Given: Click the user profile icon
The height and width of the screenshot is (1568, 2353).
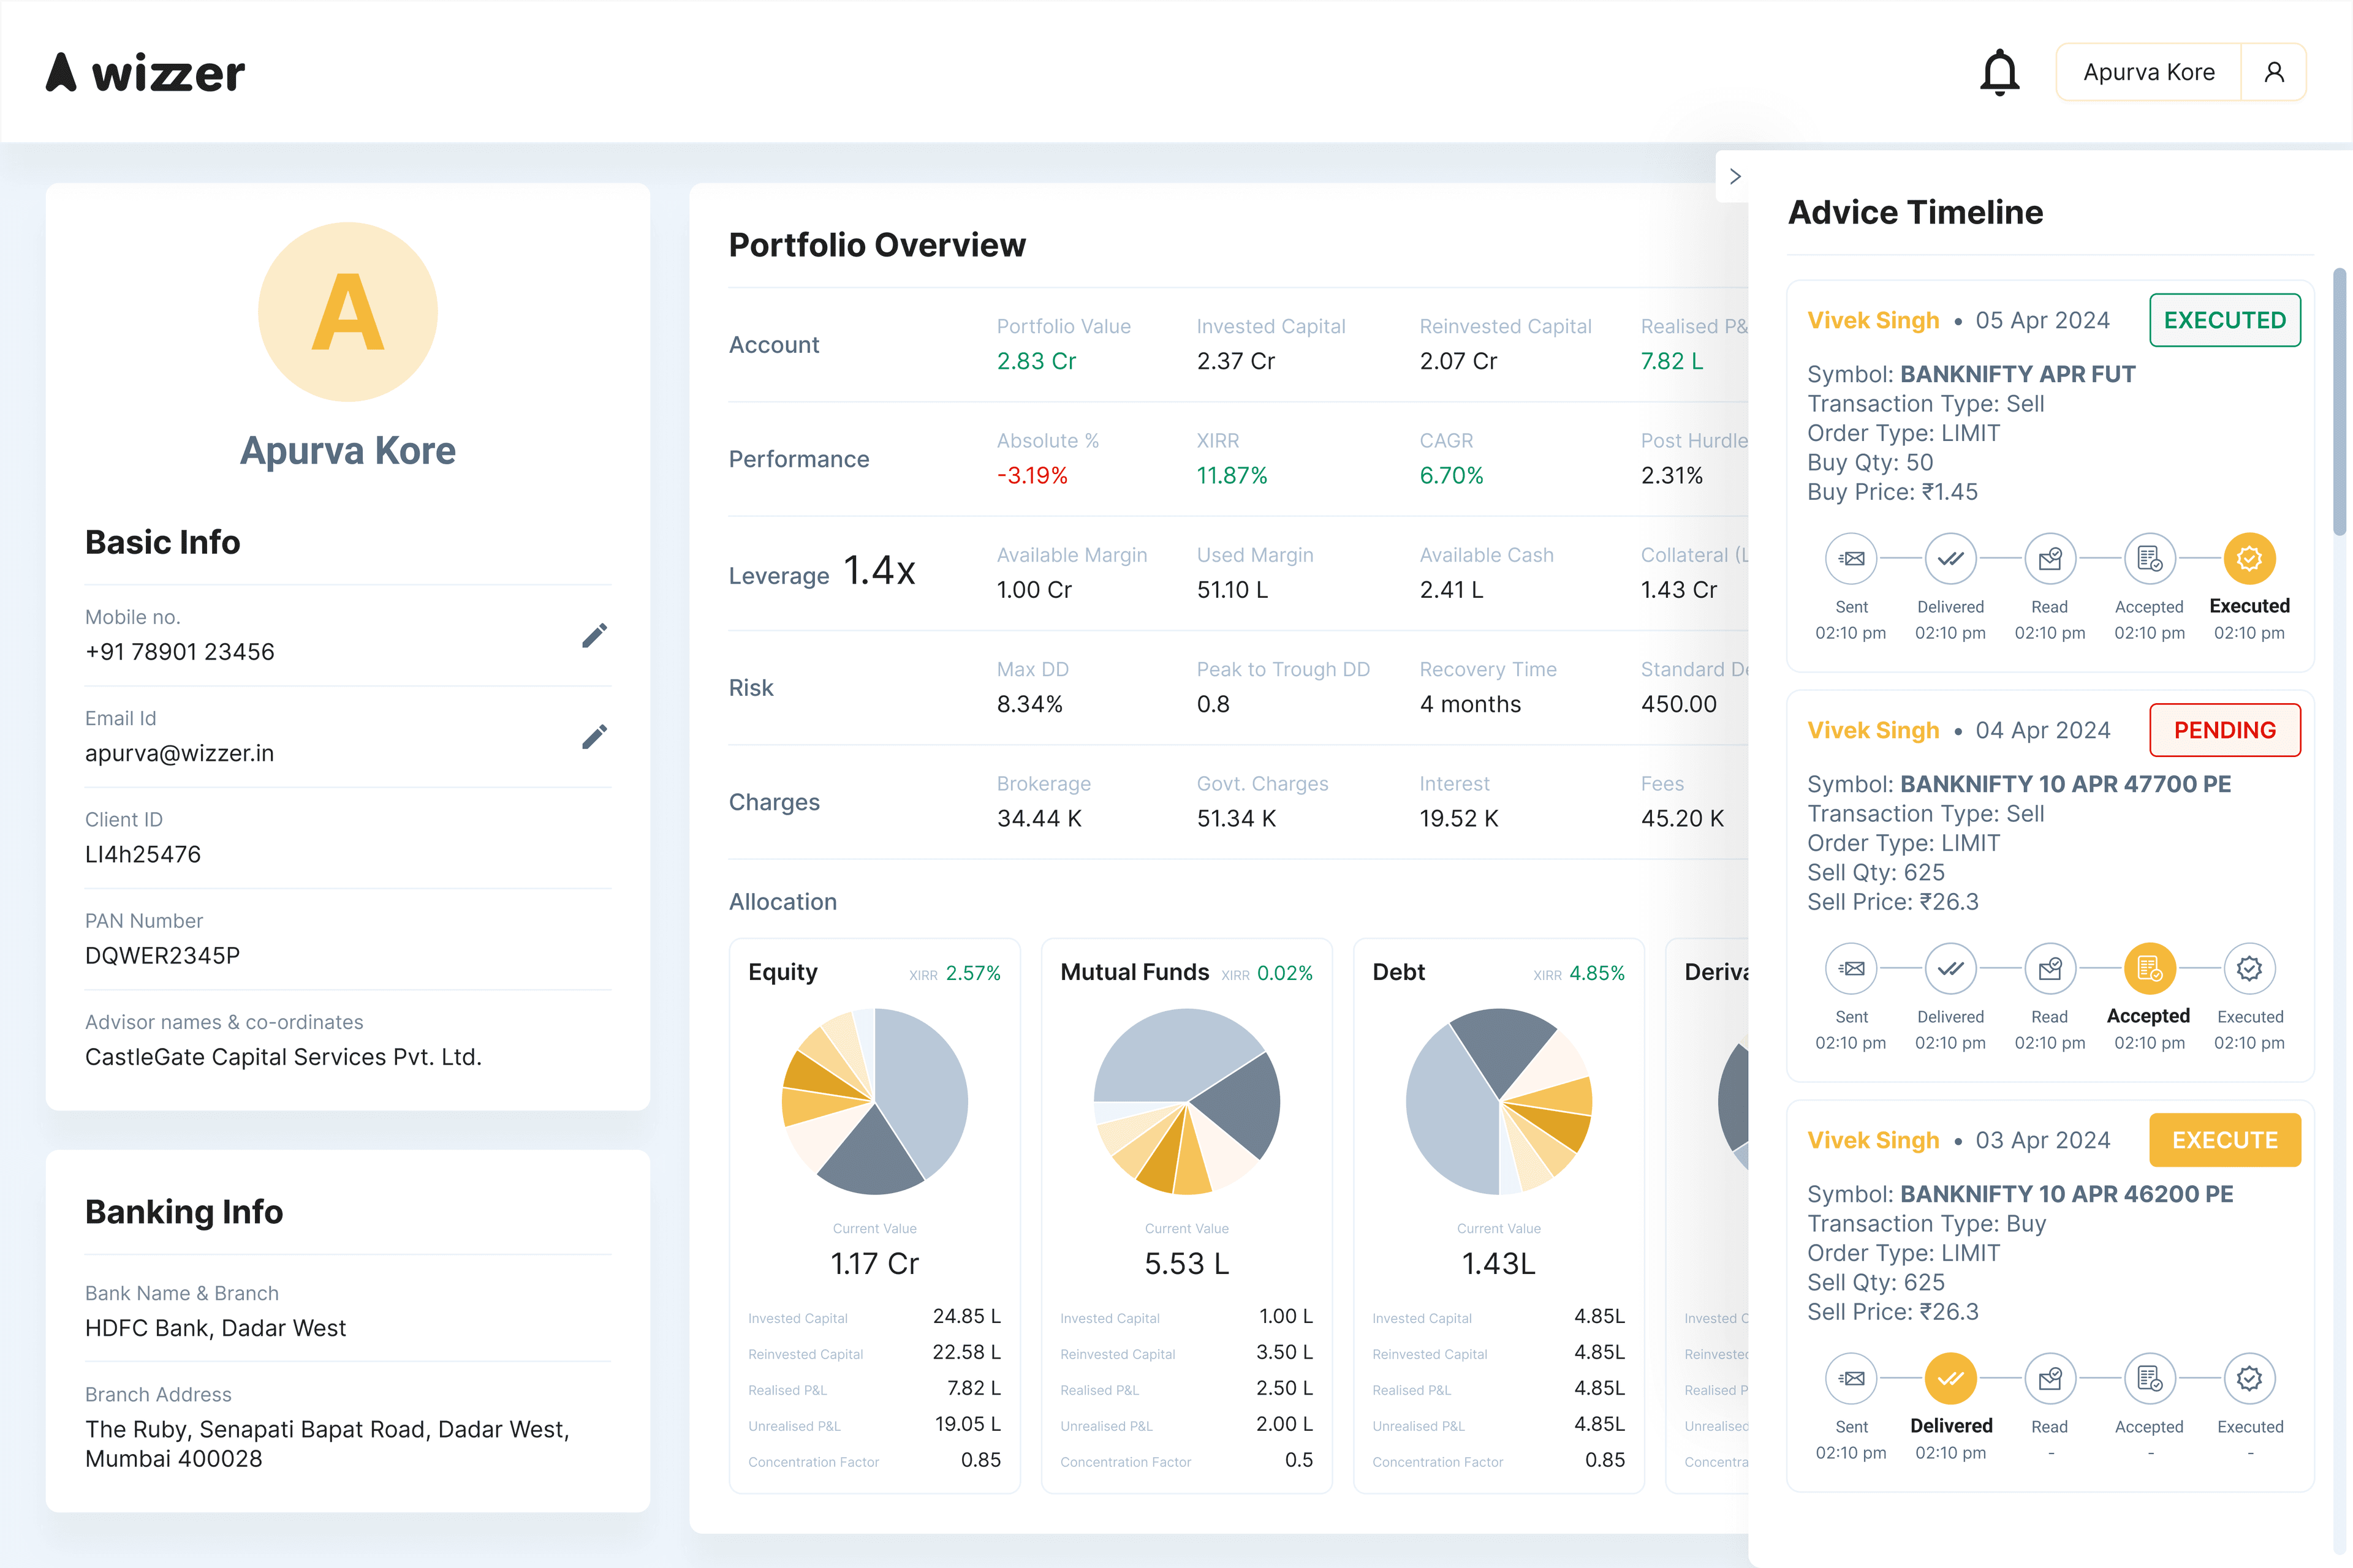Looking at the screenshot, I should click(x=2274, y=72).
